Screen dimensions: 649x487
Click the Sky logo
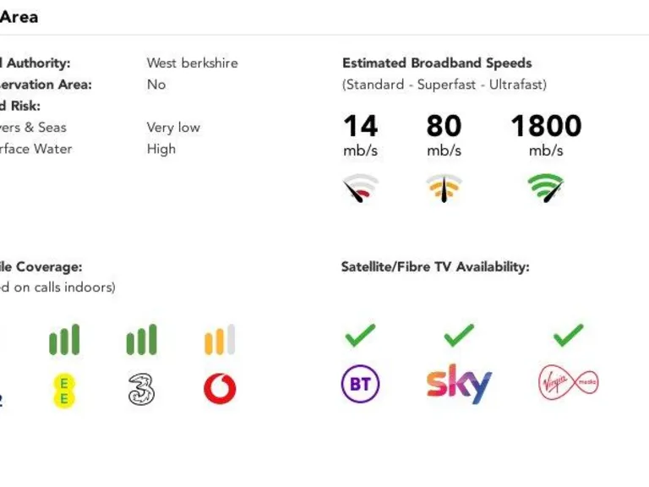pos(458,385)
